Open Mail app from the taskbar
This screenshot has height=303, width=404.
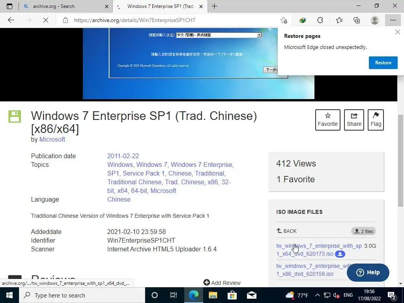coord(251,295)
